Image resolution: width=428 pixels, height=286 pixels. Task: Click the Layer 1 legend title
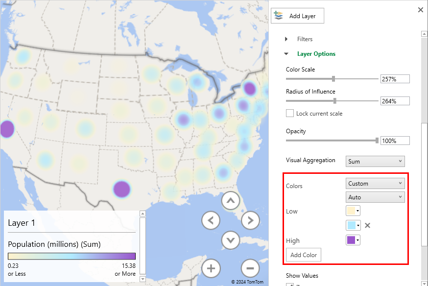(x=21, y=223)
